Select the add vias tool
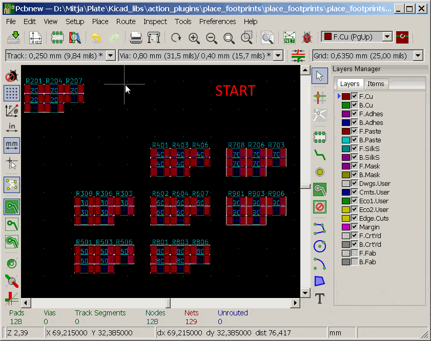This screenshot has height=341, width=431. (x=320, y=172)
